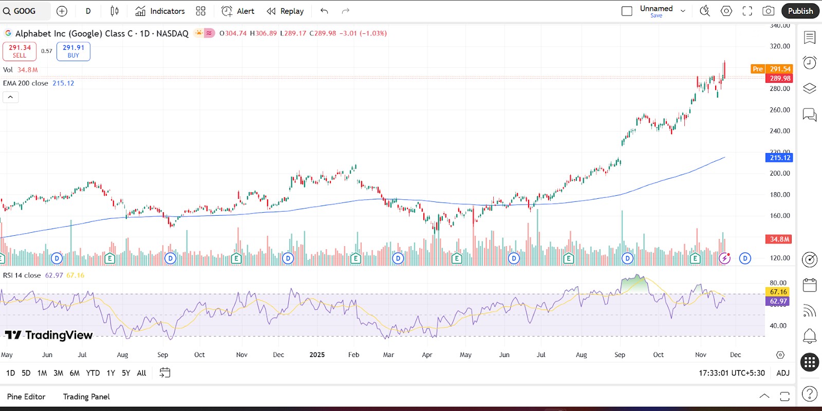Image resolution: width=822 pixels, height=411 pixels.
Task: Take a chart snapshot with camera icon
Action: (x=769, y=11)
